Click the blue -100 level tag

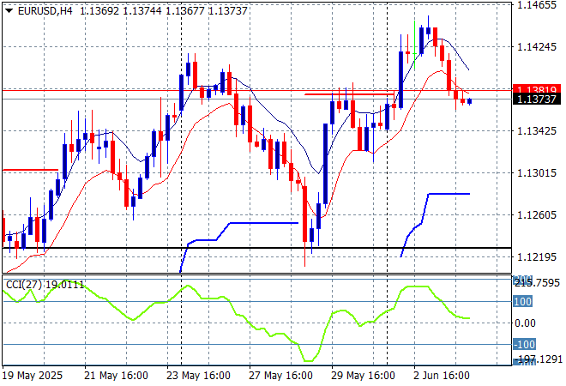[x=523, y=344]
